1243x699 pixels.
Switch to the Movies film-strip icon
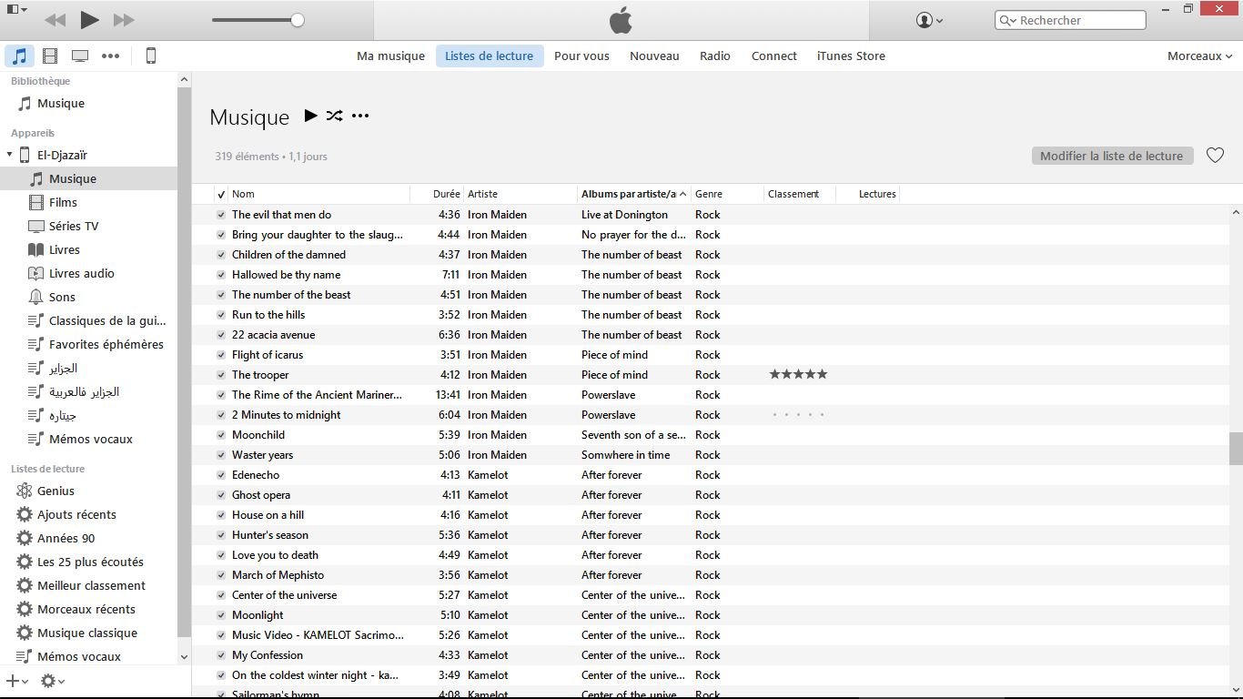50,56
